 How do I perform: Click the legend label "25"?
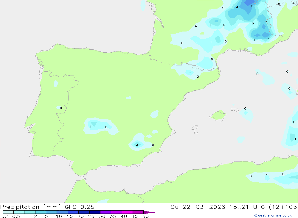coord(91,216)
